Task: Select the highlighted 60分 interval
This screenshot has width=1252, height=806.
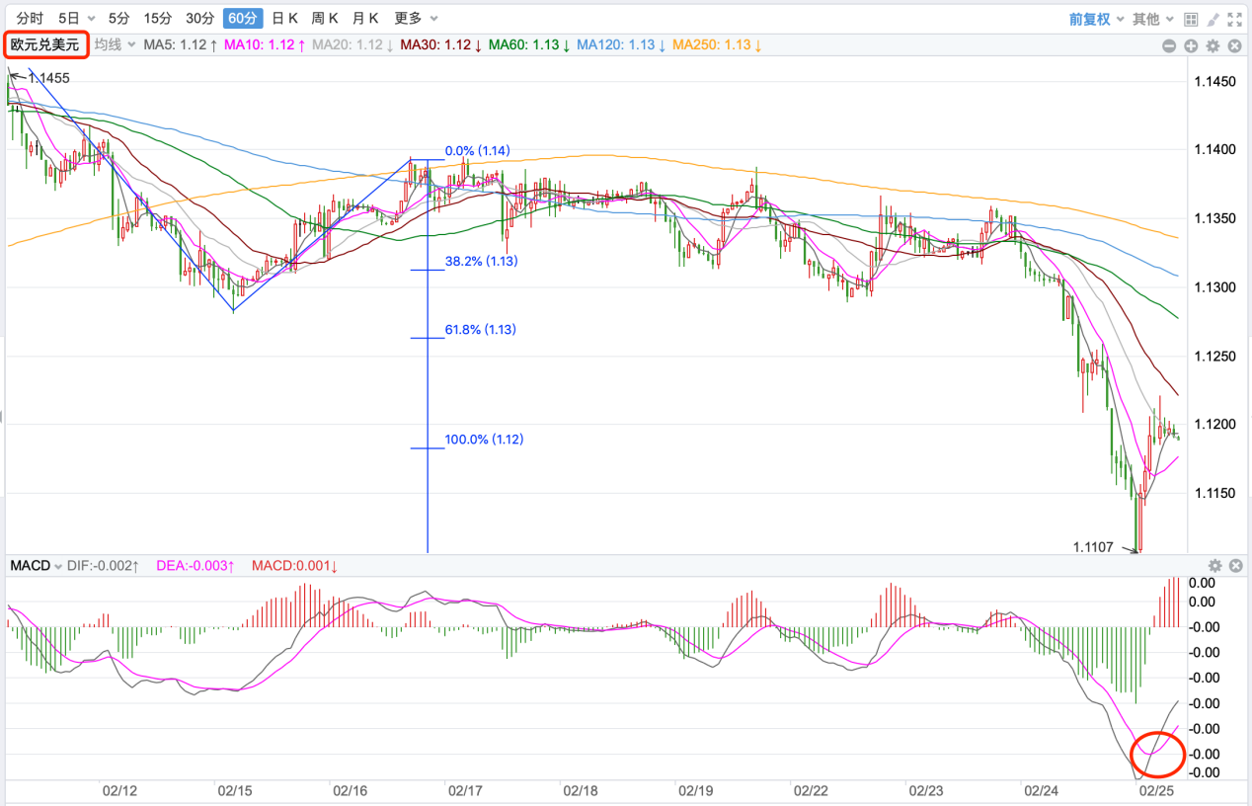Action: (x=243, y=18)
